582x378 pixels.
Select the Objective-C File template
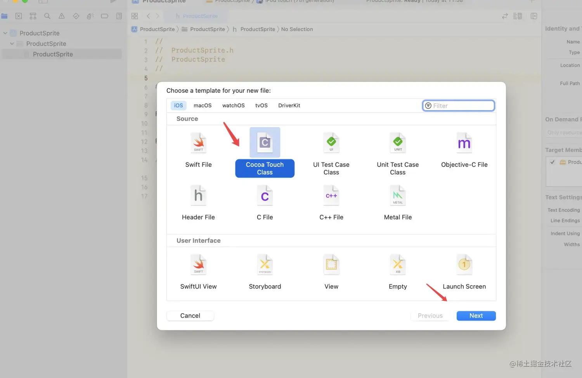[464, 150]
